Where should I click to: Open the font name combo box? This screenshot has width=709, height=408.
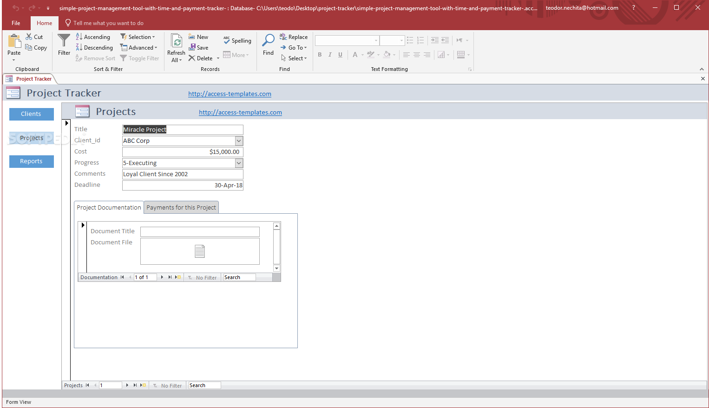pos(347,40)
